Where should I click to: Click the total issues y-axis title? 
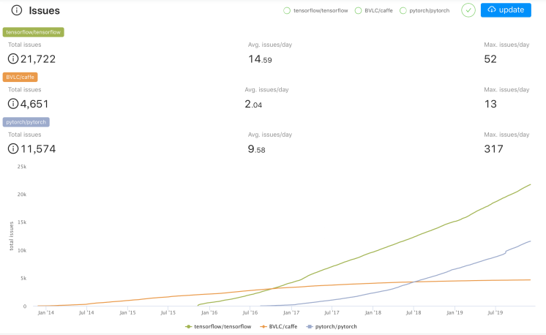click(11, 236)
